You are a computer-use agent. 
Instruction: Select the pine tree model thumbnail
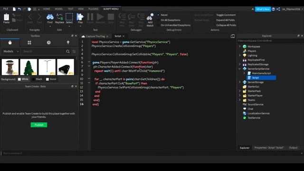point(28,67)
